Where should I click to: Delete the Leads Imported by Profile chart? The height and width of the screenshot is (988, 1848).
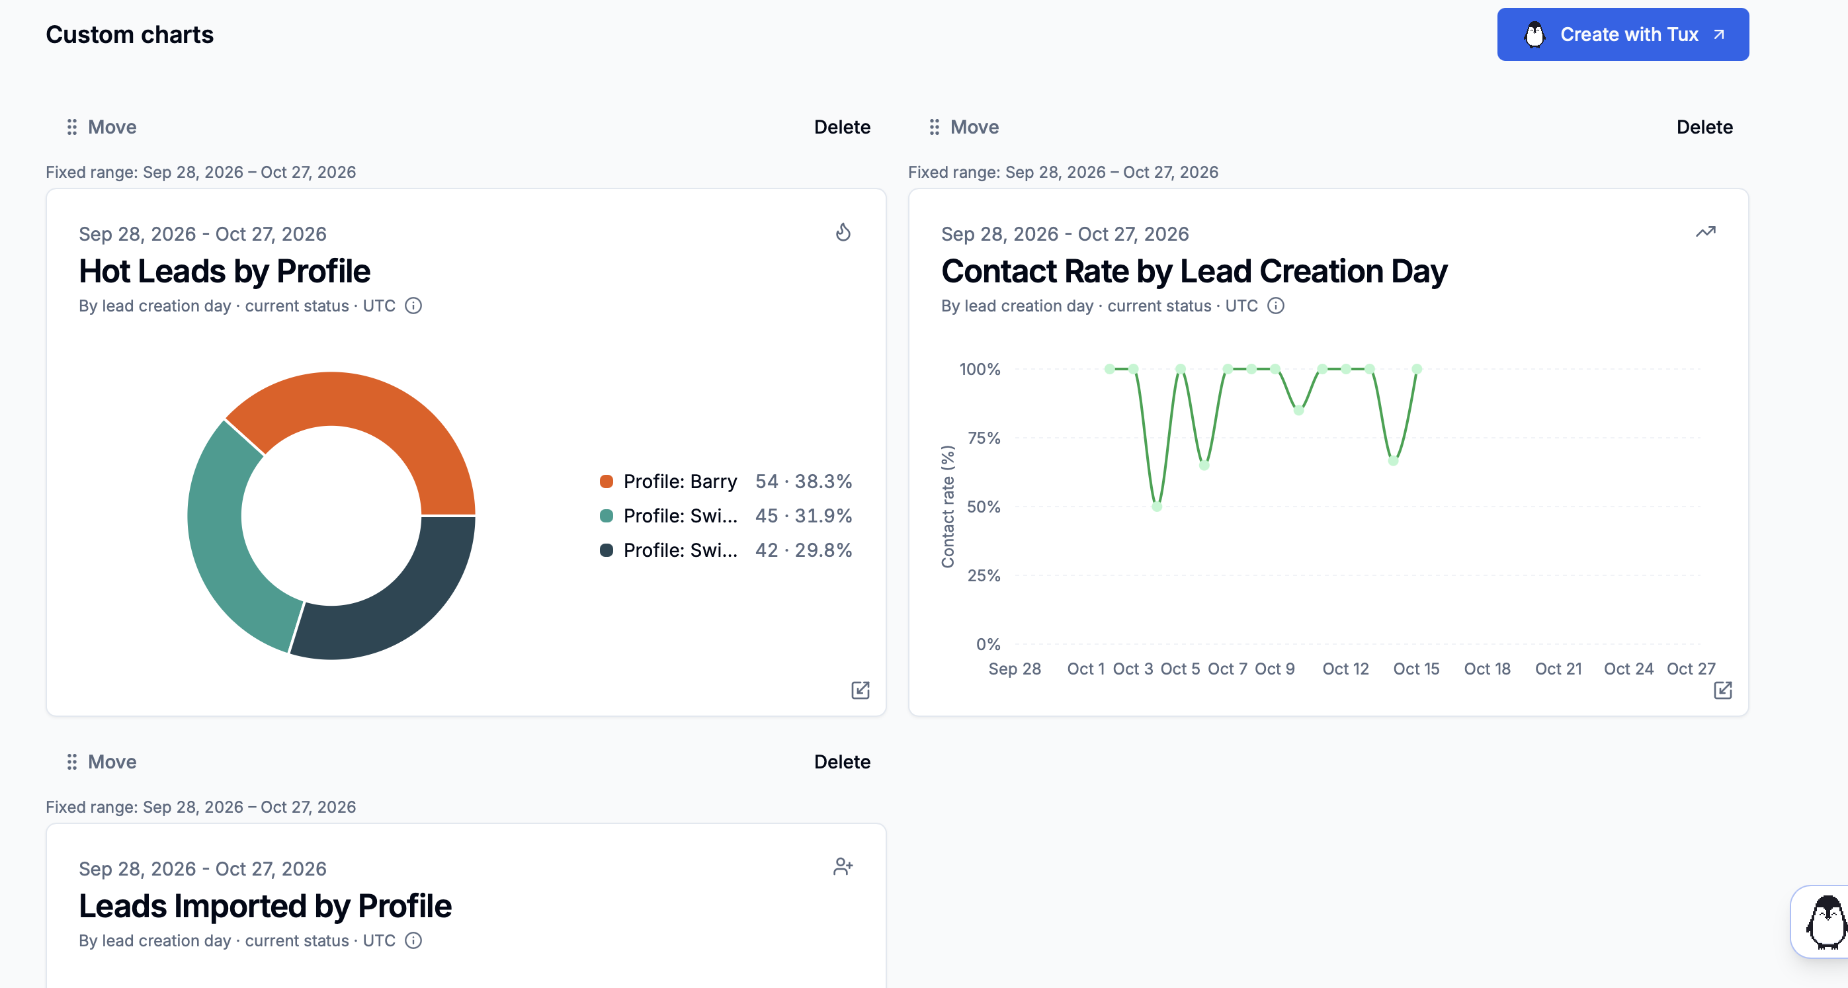click(x=842, y=762)
